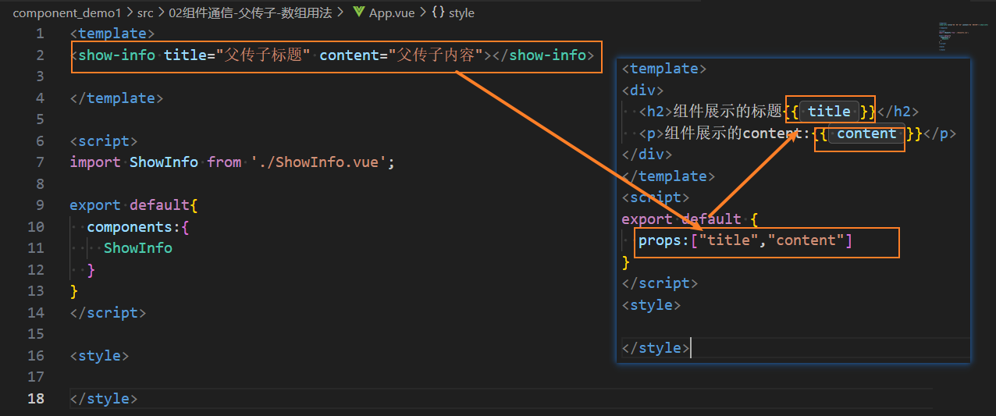996x416 pixels.
Task: Click the closing </h2> tag
Action: (898, 112)
